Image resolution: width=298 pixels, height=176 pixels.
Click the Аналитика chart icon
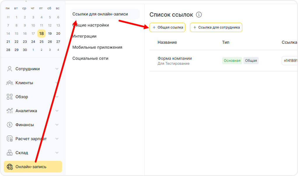click(x=10, y=111)
